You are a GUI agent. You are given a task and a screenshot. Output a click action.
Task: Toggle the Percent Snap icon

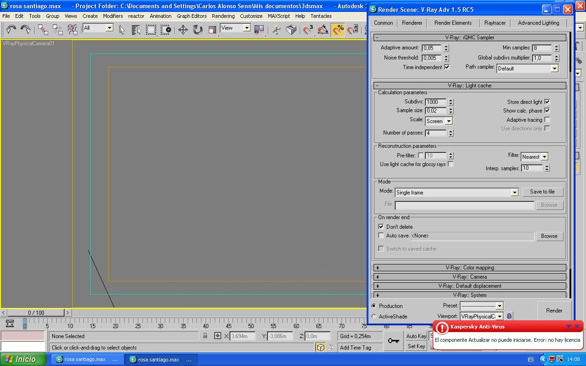click(338, 30)
